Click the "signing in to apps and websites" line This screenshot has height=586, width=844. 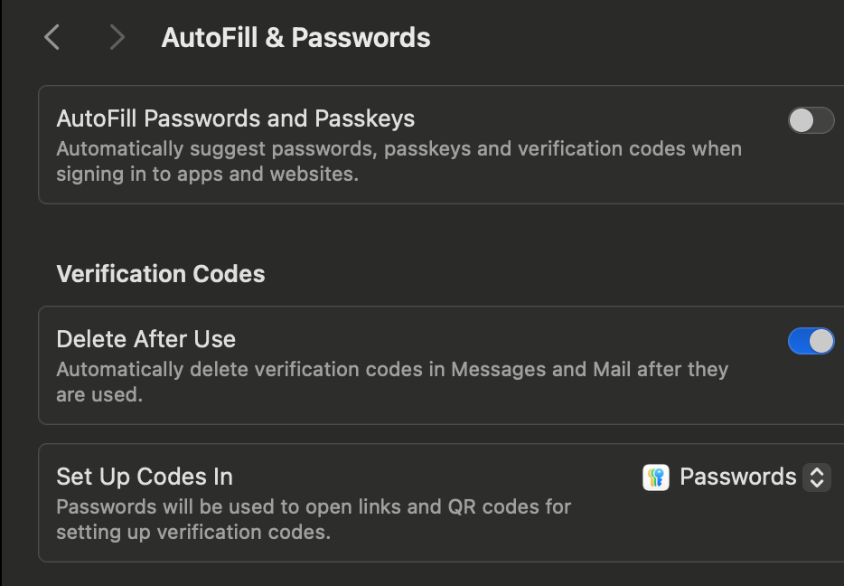[207, 174]
